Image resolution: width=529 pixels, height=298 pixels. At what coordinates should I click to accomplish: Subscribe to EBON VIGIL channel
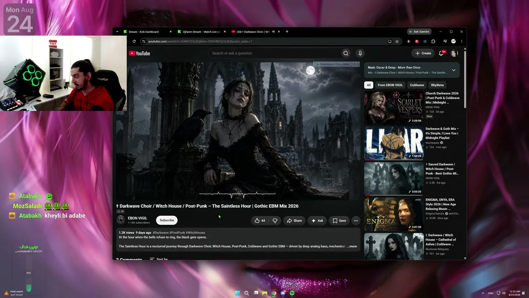[x=167, y=221]
